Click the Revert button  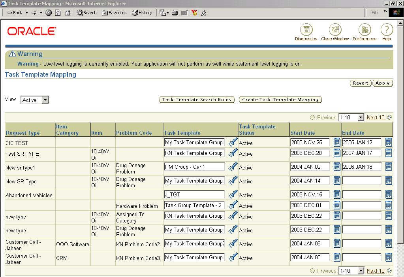361,83
